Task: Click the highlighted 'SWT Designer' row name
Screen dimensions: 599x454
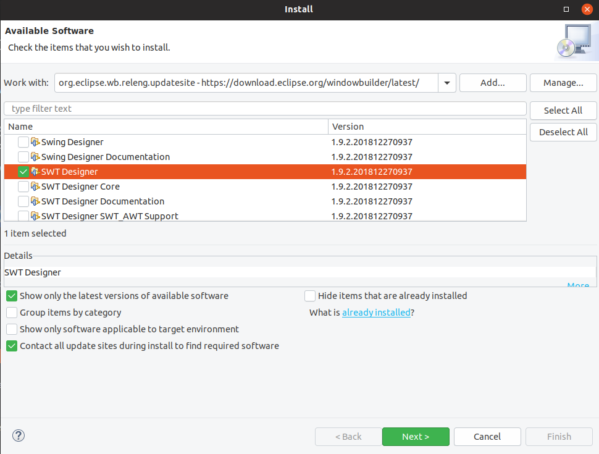Action: (x=70, y=172)
